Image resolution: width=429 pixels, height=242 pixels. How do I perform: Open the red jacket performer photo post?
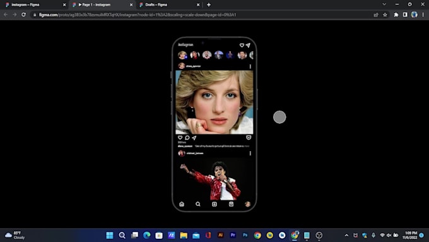pyautogui.click(x=214, y=179)
